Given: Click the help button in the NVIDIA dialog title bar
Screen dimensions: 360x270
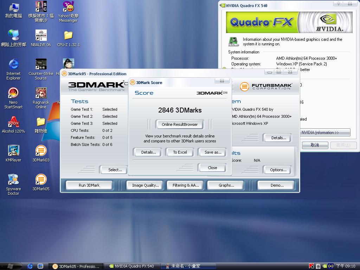Looking at the screenshot, I should pos(338,4).
